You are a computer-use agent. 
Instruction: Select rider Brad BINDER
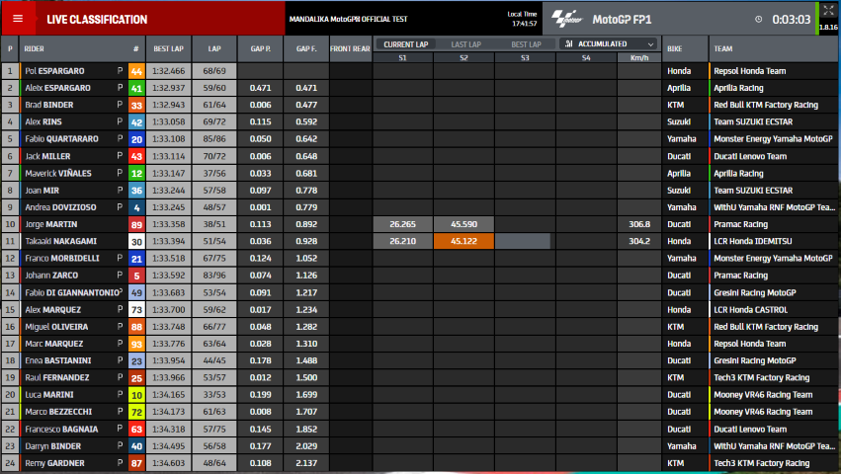click(x=49, y=105)
